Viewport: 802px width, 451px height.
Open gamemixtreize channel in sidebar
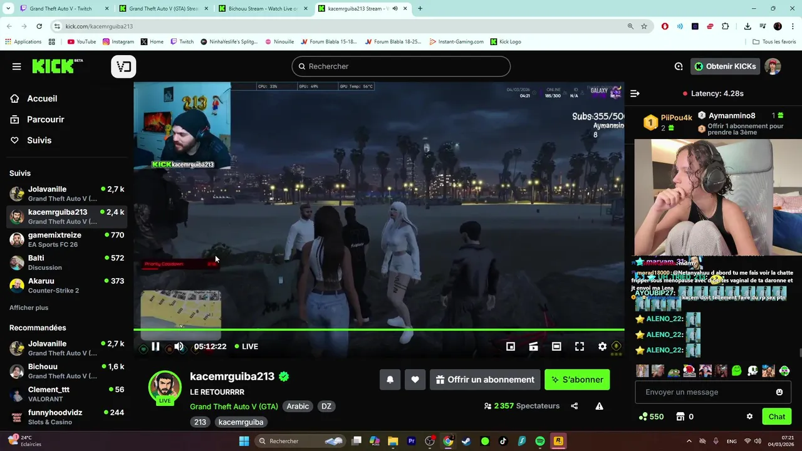click(x=67, y=239)
